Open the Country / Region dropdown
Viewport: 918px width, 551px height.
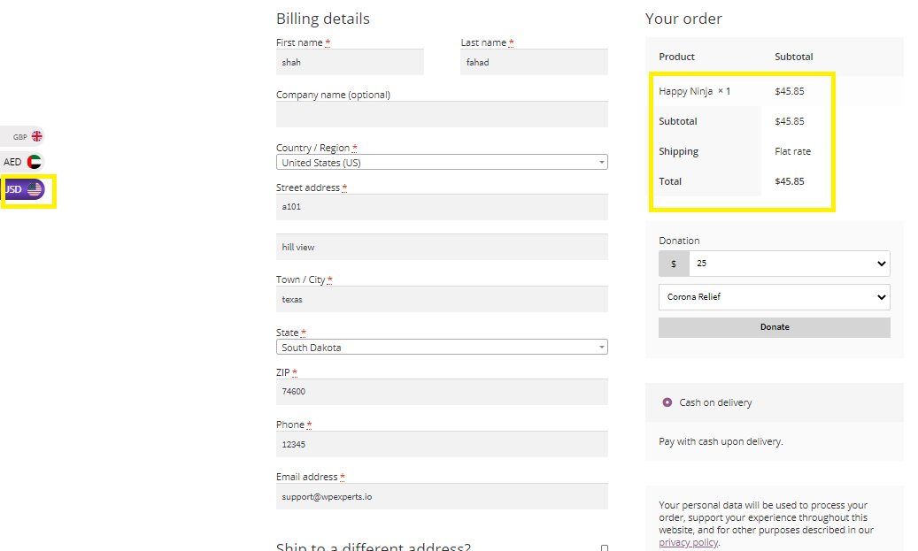pos(442,162)
